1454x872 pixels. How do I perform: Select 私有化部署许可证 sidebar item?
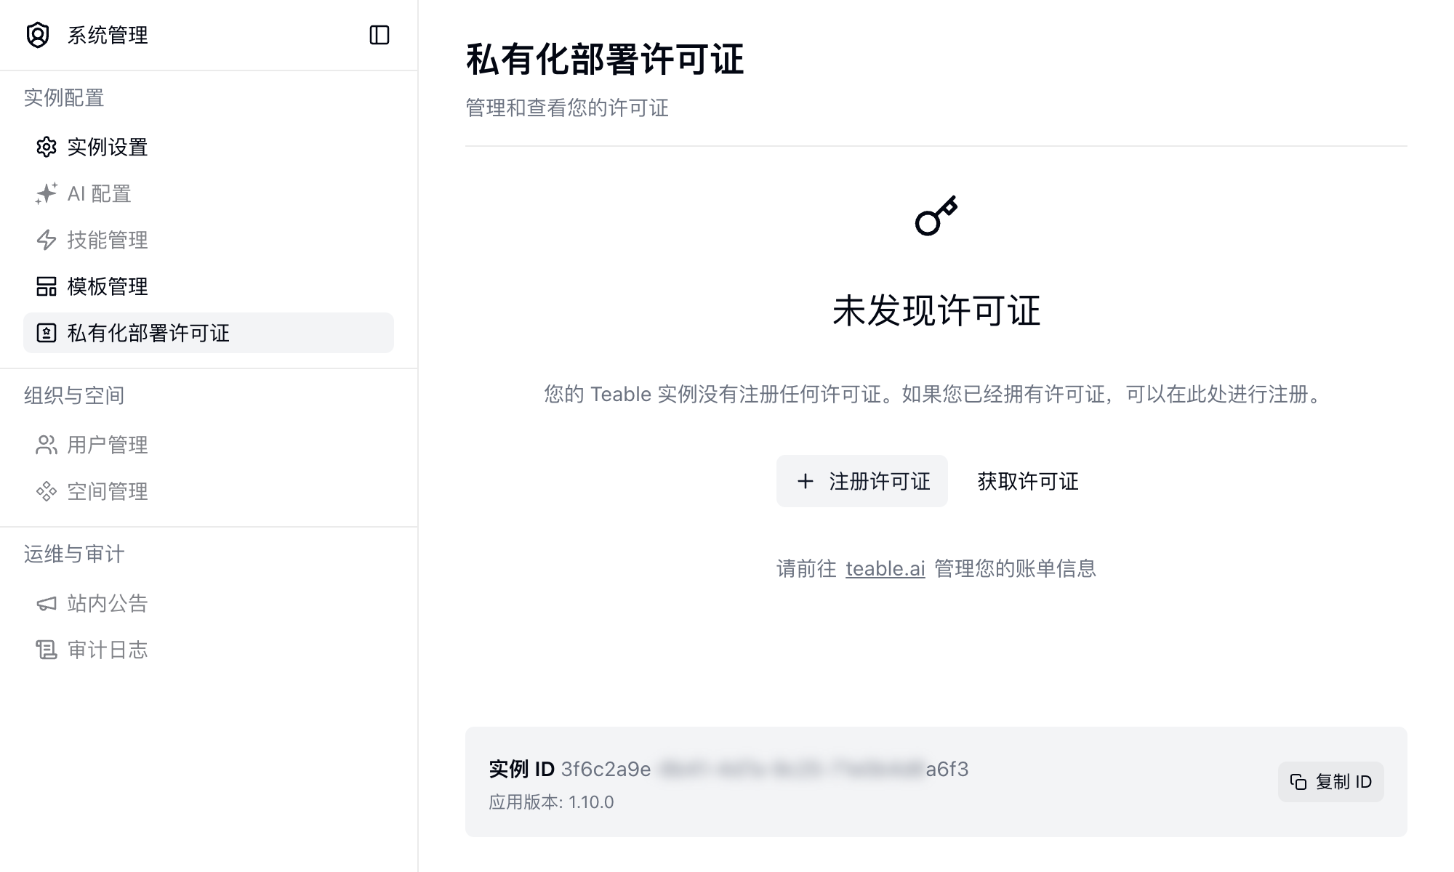point(209,333)
